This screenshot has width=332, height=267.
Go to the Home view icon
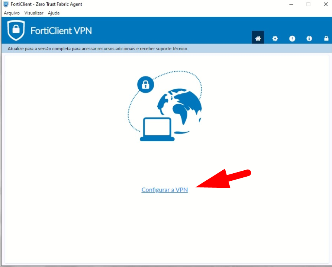258,38
